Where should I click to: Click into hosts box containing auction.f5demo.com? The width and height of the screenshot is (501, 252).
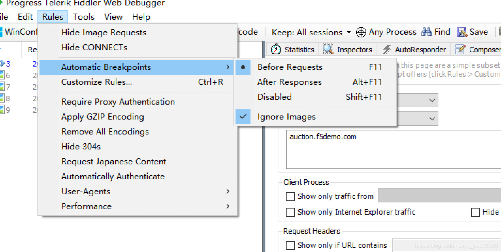point(393,149)
